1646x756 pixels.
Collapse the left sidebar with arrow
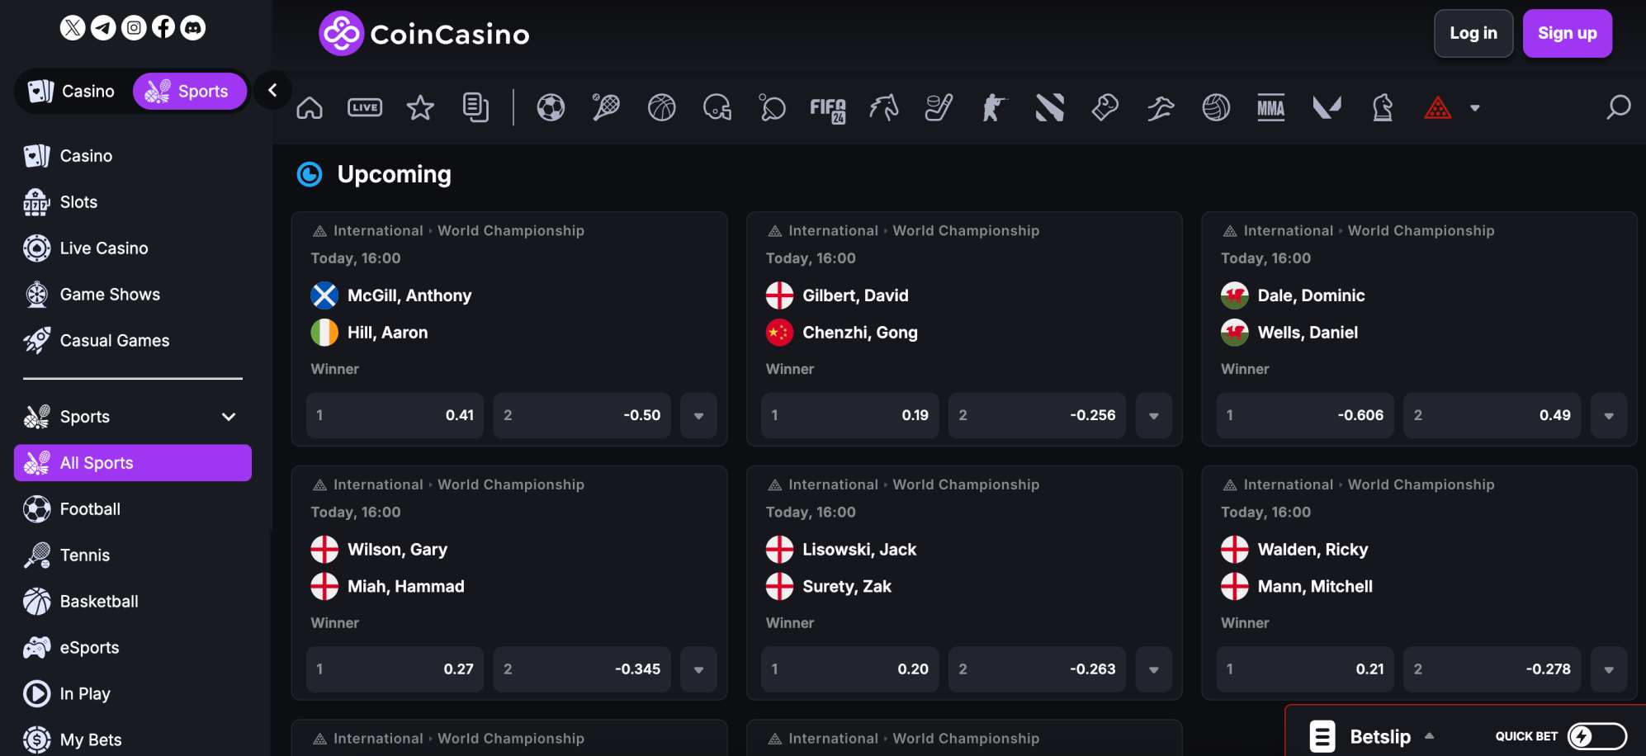pos(272,90)
